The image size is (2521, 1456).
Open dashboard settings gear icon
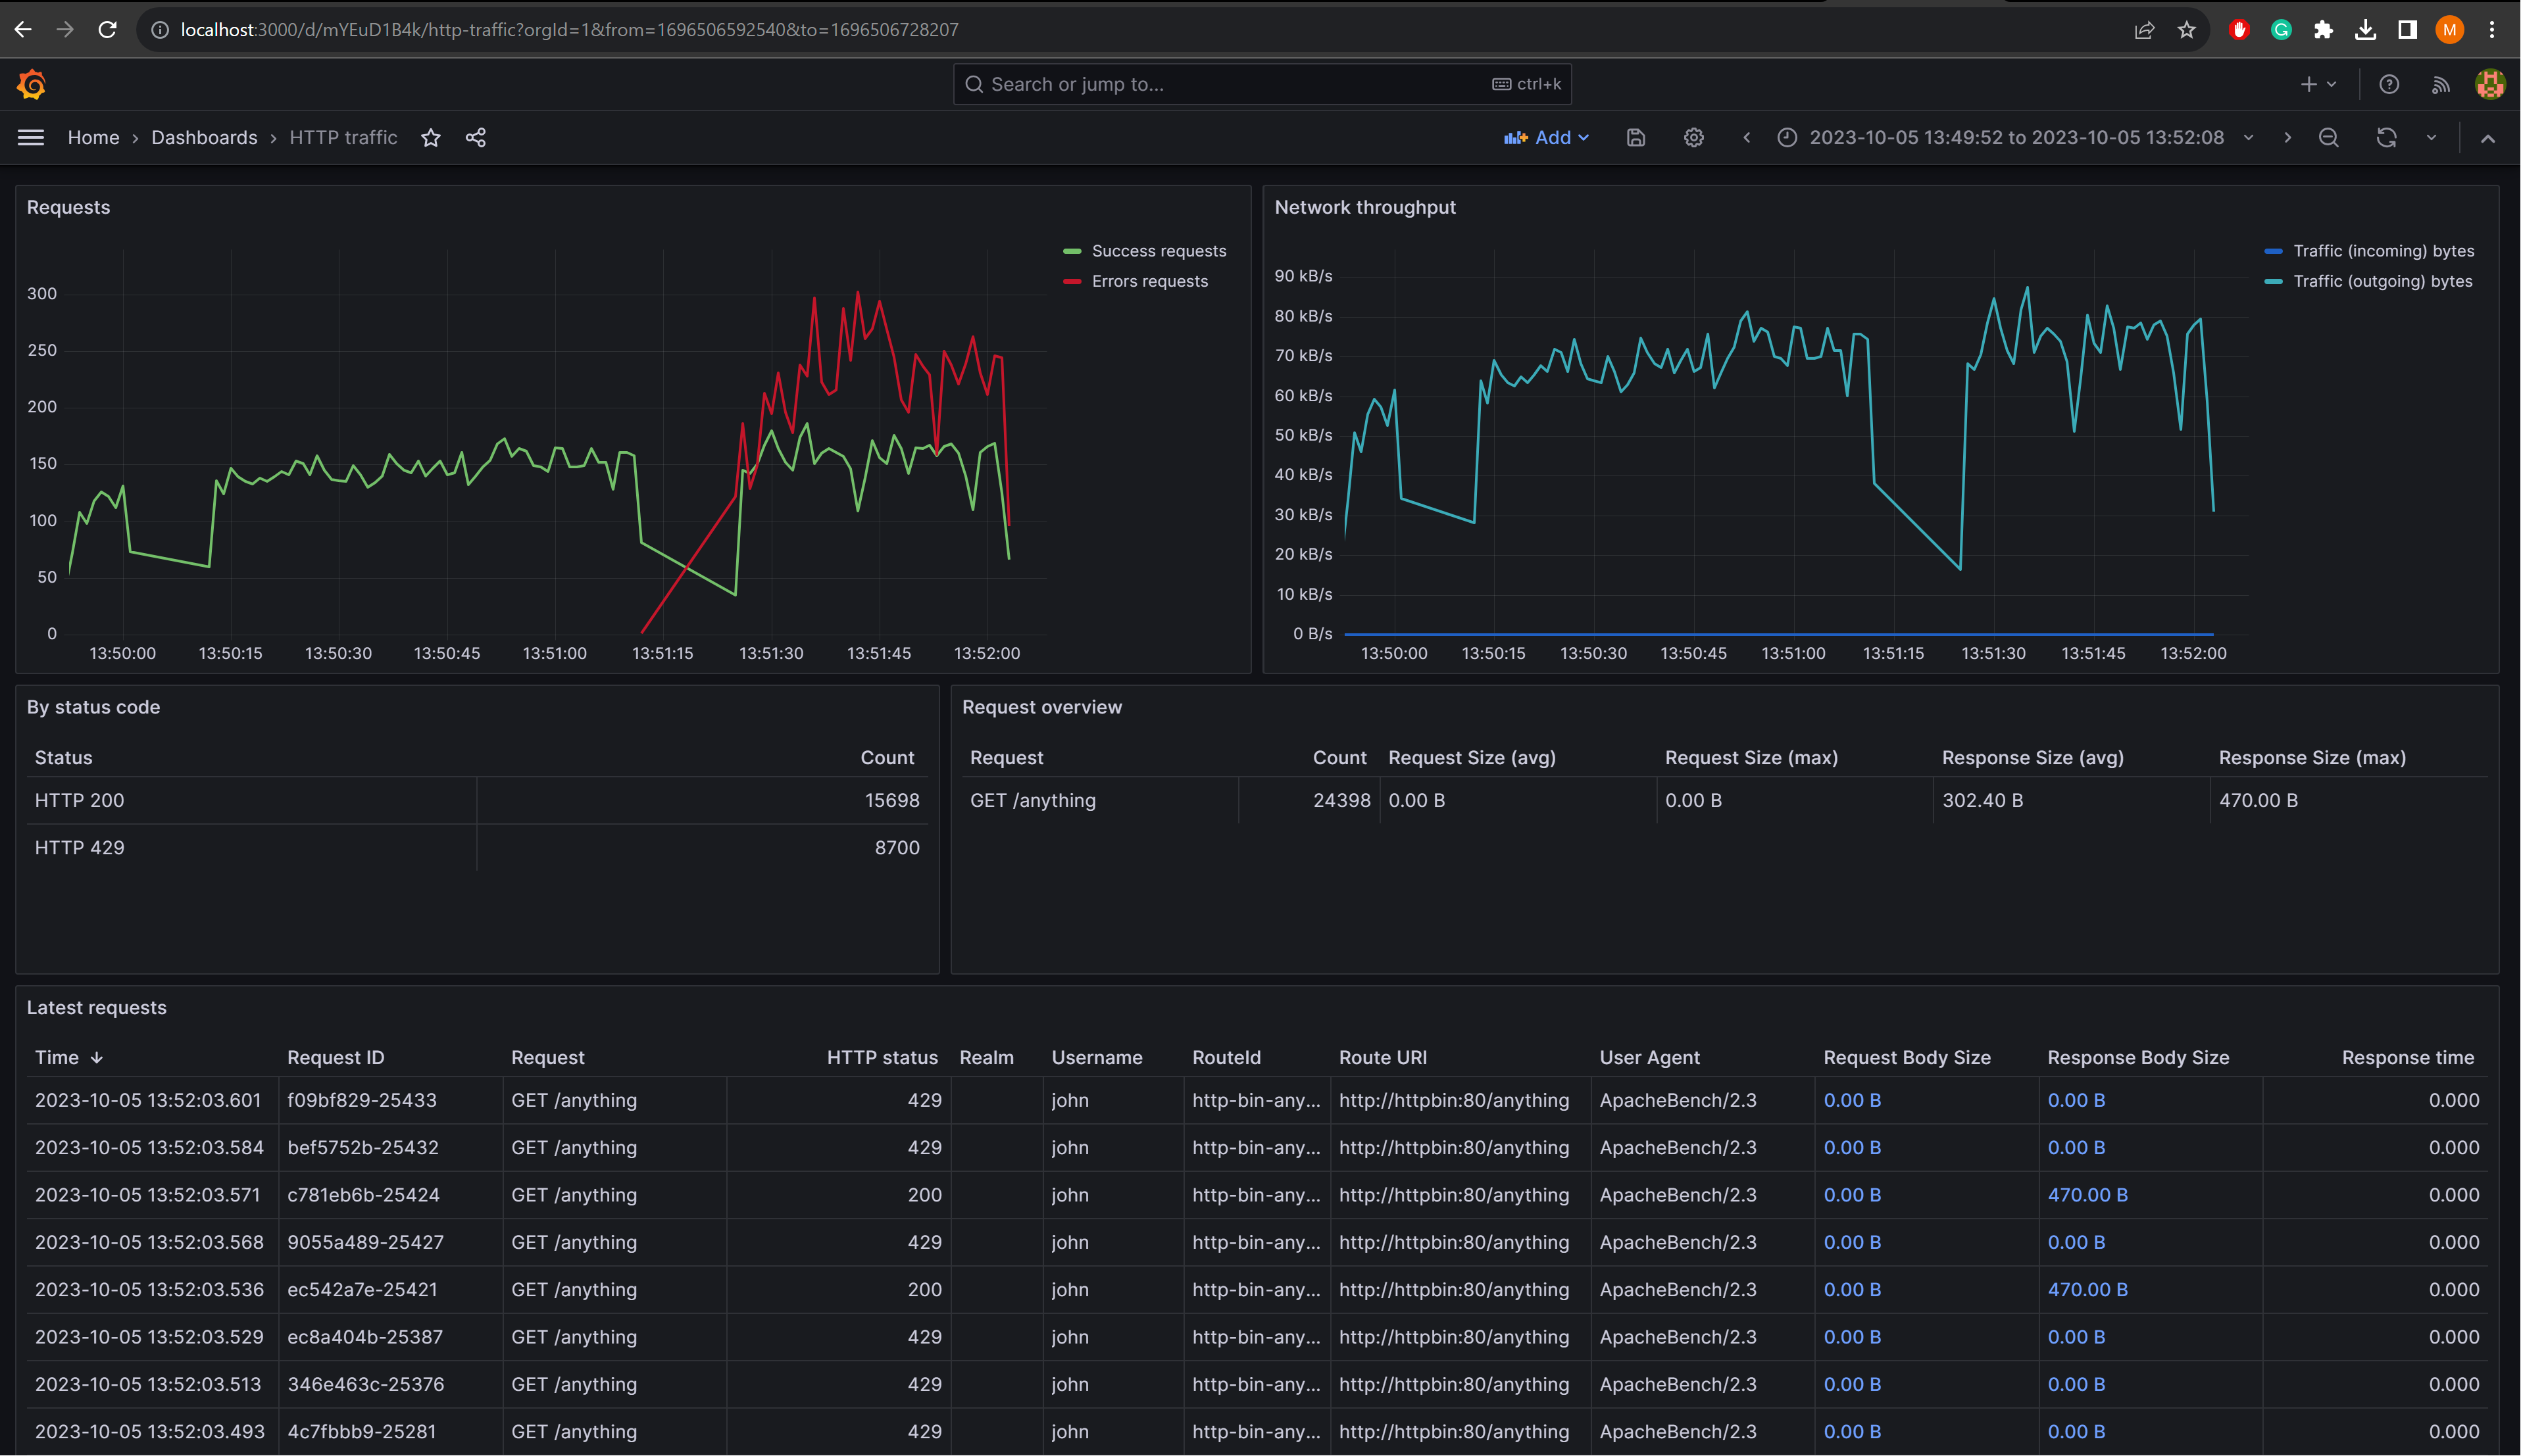click(x=1693, y=138)
